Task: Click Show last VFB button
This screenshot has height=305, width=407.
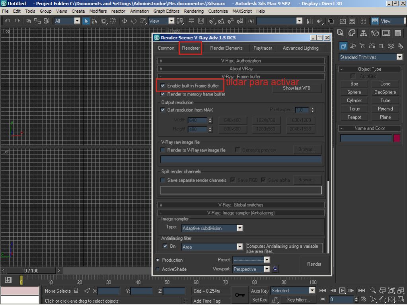Action: pos(297,88)
